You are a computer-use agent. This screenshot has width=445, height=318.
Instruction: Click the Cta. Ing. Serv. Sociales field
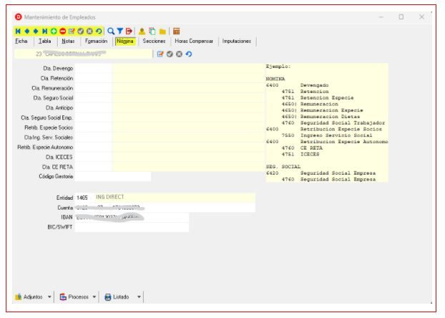[94, 138]
